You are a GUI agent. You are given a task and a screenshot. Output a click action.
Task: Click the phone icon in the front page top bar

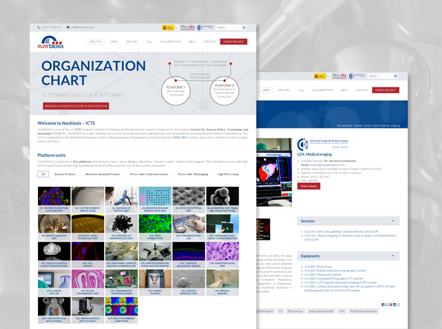pyautogui.click(x=39, y=27)
